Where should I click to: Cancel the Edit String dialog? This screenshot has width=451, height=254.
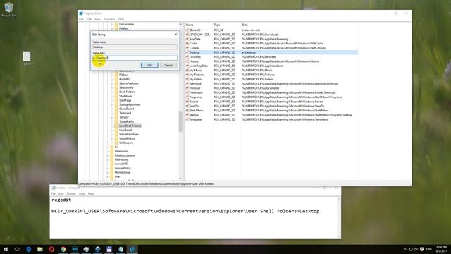(168, 66)
